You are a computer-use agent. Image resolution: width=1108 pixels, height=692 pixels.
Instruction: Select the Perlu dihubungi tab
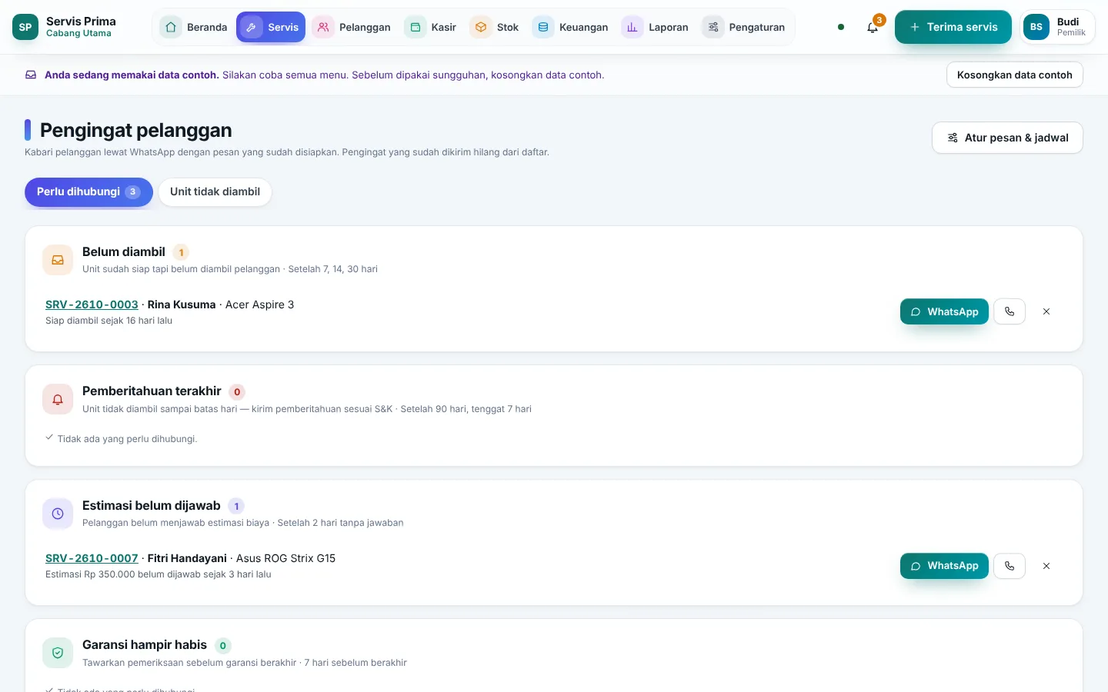click(88, 192)
